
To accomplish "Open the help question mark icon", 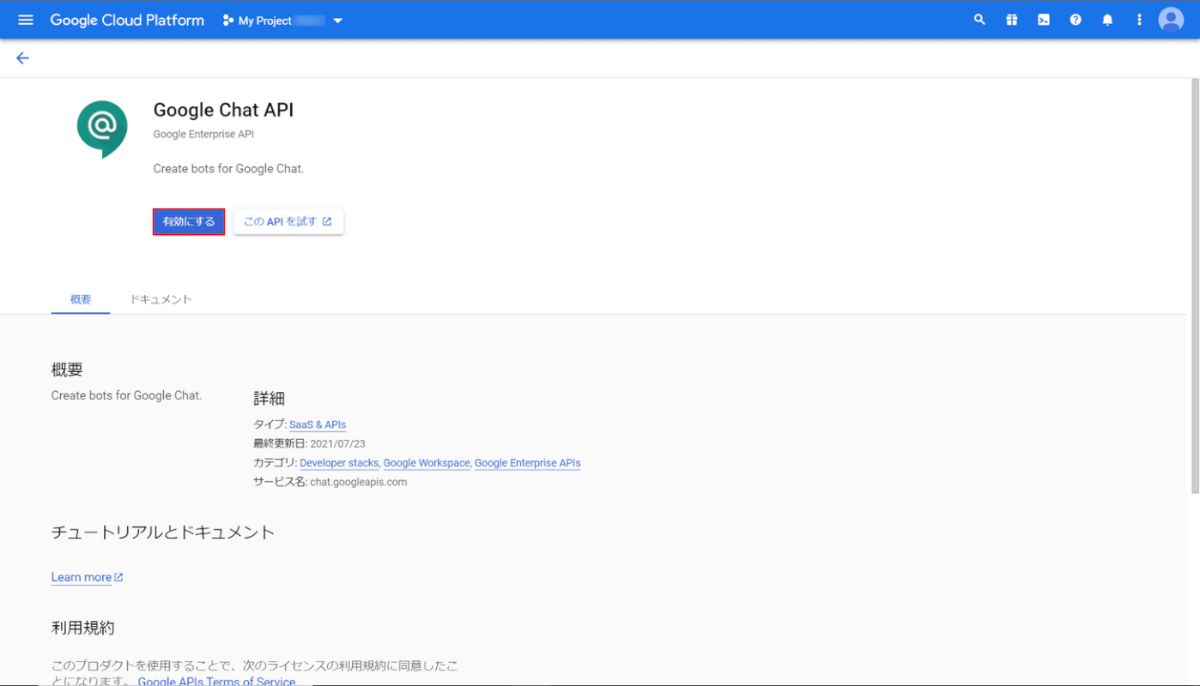I will [1076, 20].
